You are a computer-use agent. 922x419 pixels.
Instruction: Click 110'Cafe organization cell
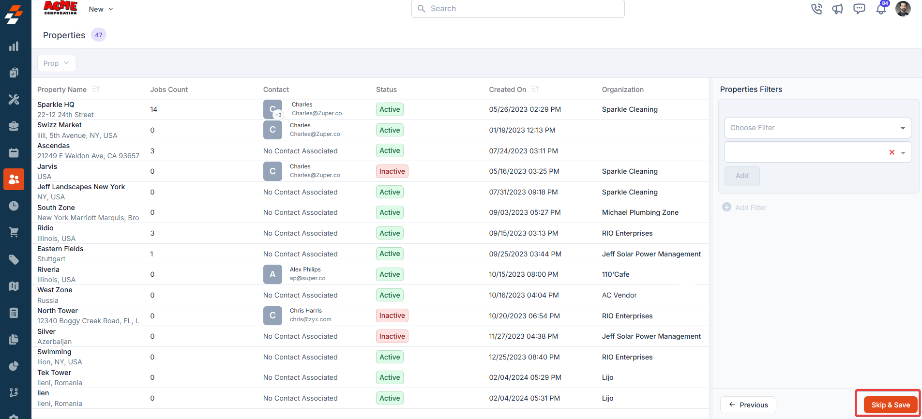coord(616,274)
